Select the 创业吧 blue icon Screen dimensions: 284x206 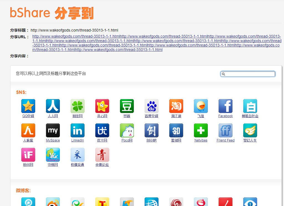[x=151, y=130]
